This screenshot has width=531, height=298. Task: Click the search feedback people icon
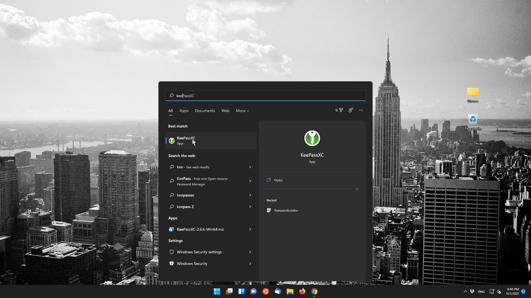351,110
